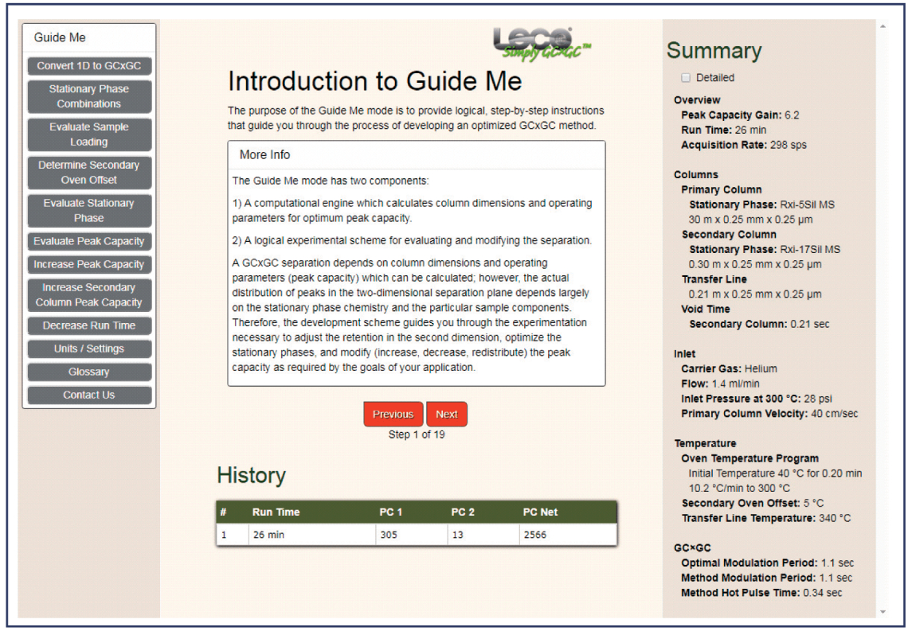The height and width of the screenshot is (631, 908).
Task: Select the '26 min' history cell
Action: coord(312,535)
